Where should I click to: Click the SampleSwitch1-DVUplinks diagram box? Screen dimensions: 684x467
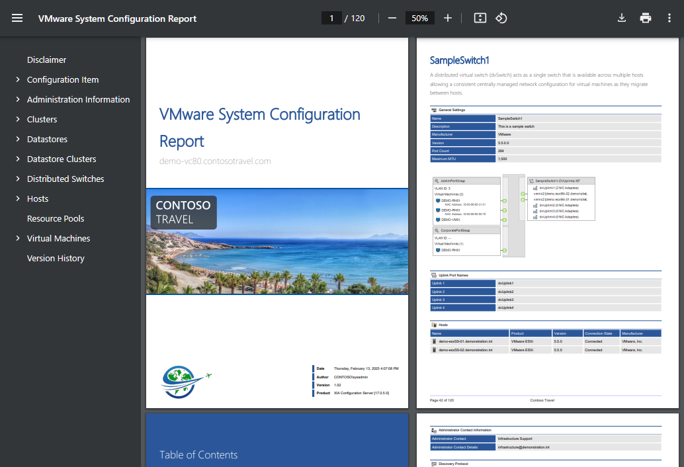tap(561, 198)
